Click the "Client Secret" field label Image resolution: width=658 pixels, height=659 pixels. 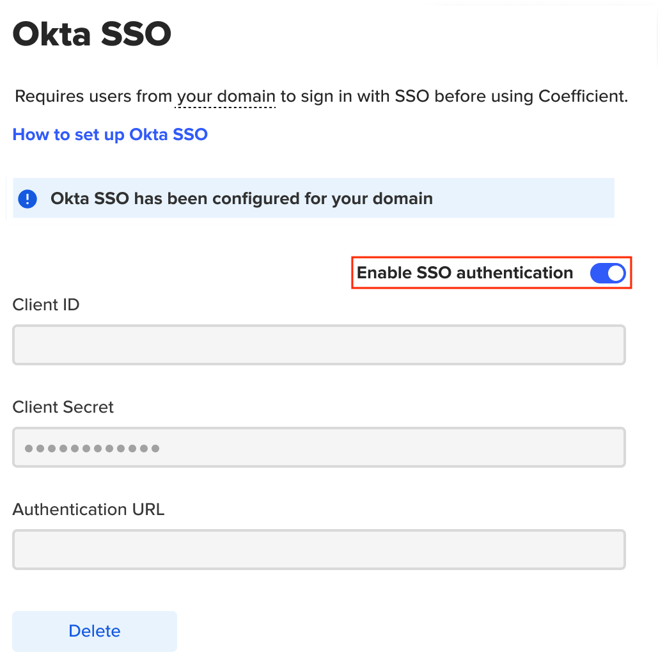click(63, 407)
